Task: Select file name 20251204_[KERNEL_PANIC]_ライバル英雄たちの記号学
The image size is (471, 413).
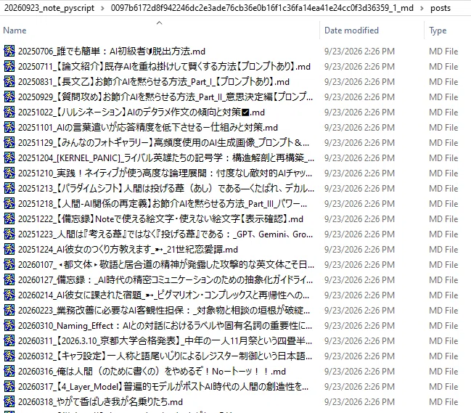Action: [165, 158]
